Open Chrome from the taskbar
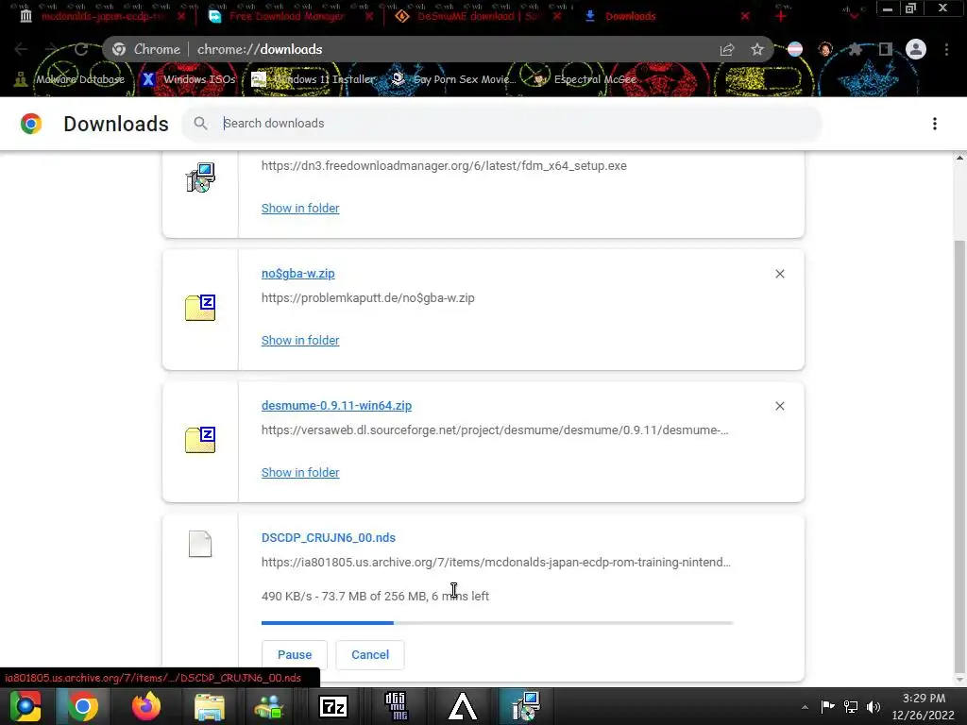The image size is (967, 725). click(83, 706)
